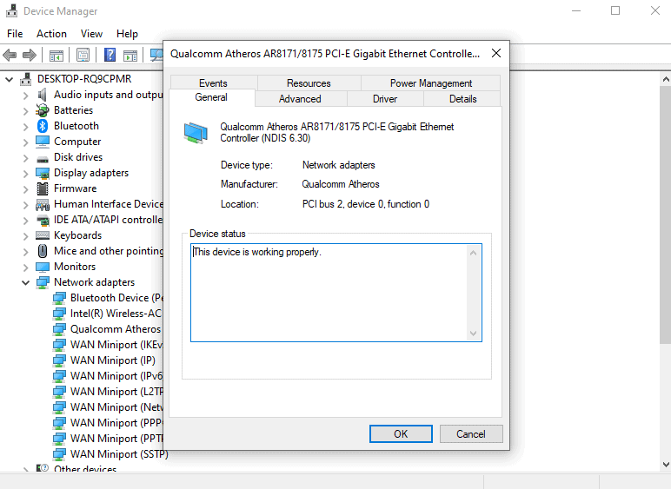Click the IDE ATA/ATAPI controllers icon

[43, 220]
